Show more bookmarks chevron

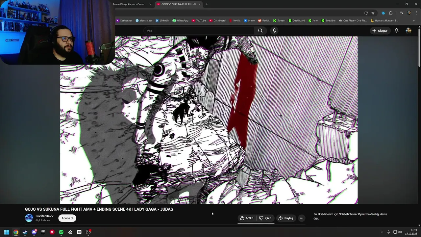pos(413,20)
